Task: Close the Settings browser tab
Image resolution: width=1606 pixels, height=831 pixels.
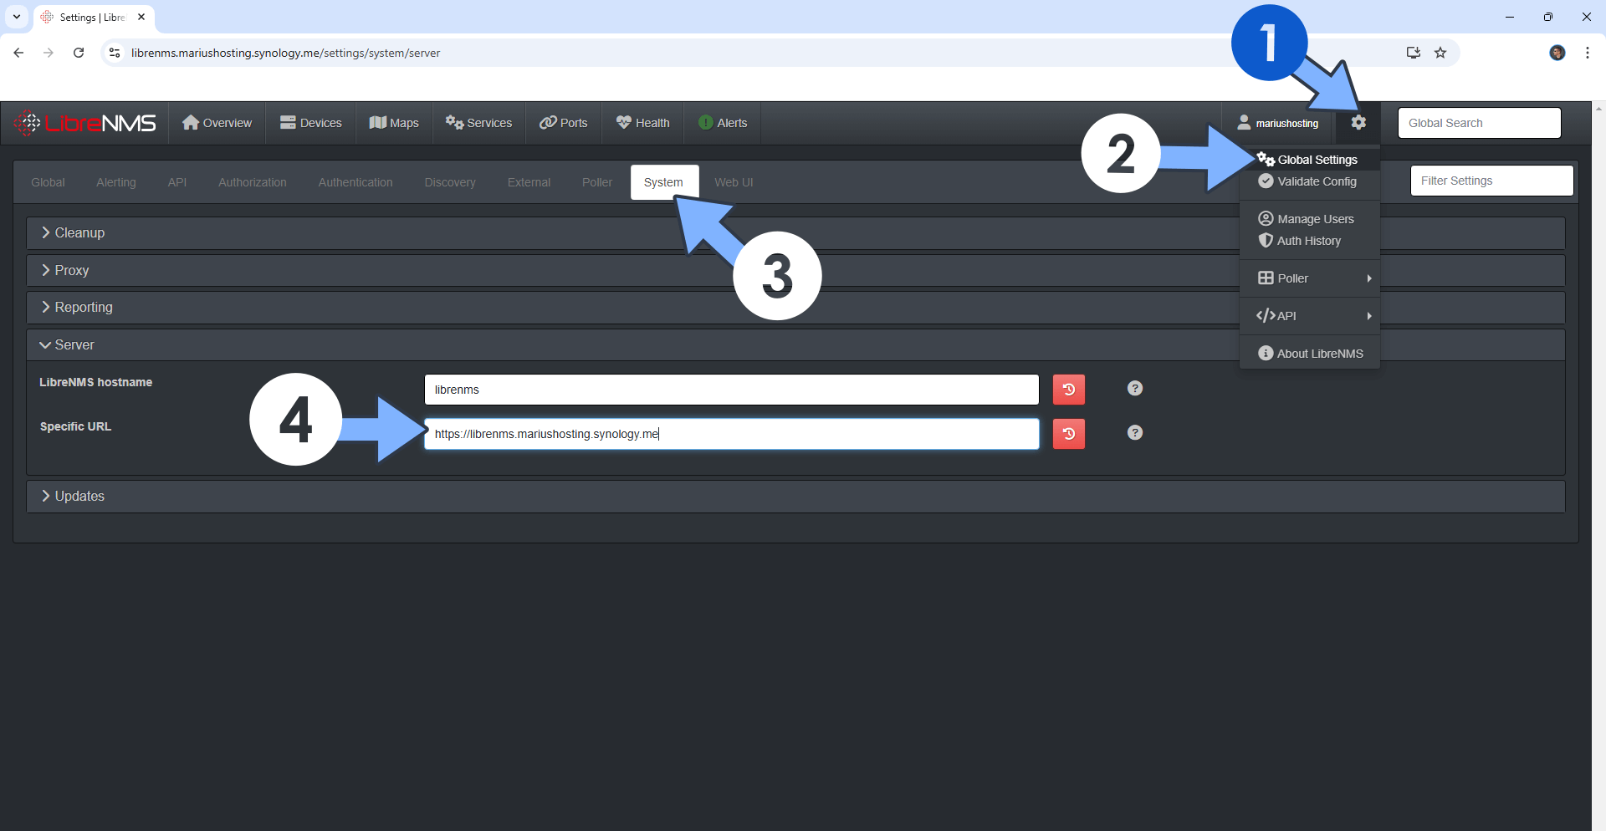Action: coord(141,17)
